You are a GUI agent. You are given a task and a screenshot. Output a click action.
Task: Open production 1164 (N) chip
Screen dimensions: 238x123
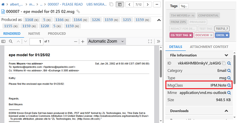click(x=80, y=20)
